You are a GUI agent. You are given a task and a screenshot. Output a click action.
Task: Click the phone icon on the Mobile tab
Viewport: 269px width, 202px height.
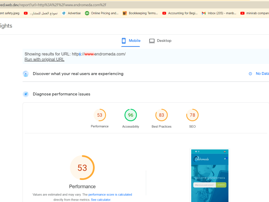tap(123, 40)
